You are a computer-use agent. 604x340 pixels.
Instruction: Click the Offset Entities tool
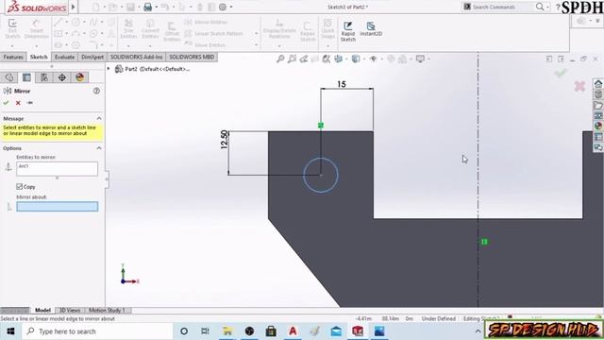click(x=172, y=31)
